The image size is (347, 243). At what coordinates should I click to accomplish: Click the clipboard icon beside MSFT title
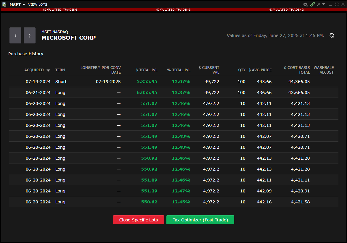tap(4, 4)
